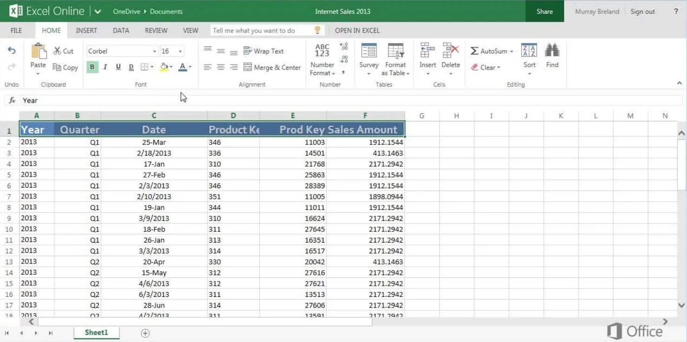Screen dimensions: 687x342
Task: Click OPEN IN EXCEL
Action: coord(357,30)
